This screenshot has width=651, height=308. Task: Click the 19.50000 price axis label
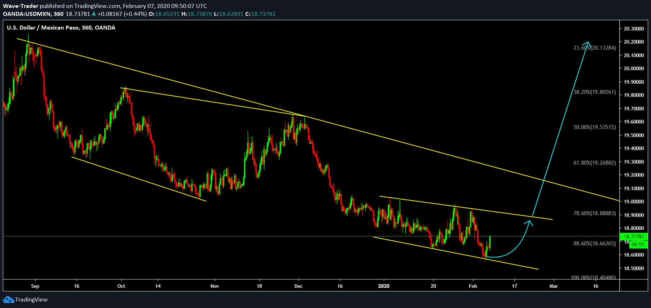[x=634, y=135]
